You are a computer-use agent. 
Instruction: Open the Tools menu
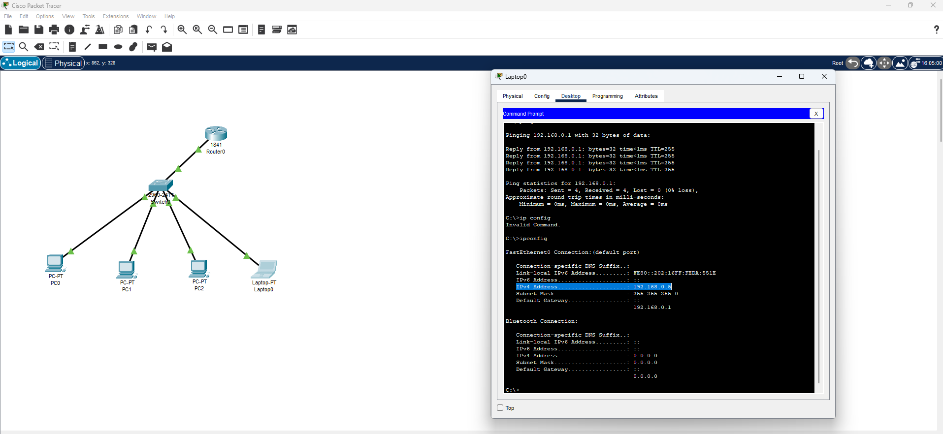89,16
